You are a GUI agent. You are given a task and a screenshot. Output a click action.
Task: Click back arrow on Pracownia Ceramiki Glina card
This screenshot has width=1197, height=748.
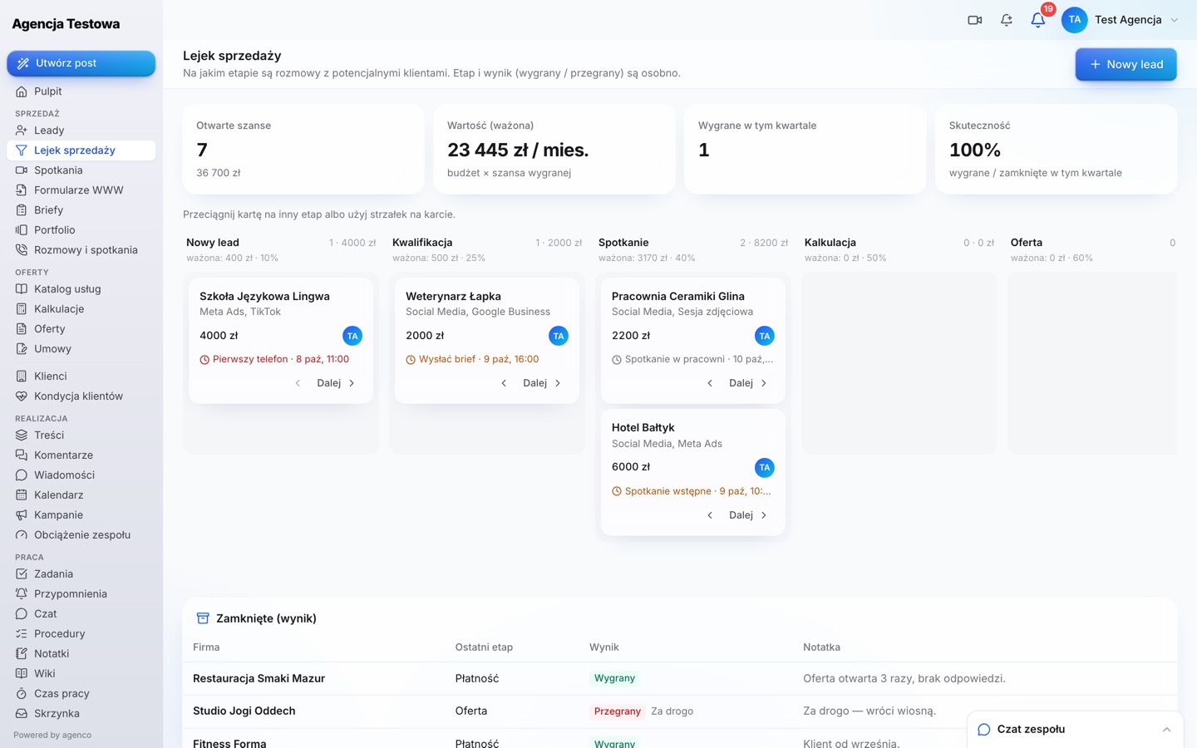click(710, 383)
